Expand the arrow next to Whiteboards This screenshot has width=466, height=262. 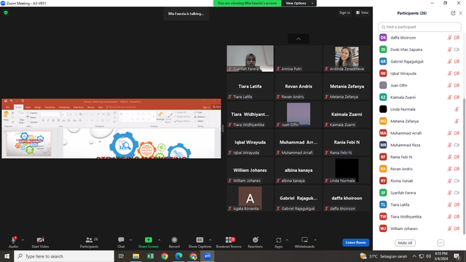(x=315, y=240)
